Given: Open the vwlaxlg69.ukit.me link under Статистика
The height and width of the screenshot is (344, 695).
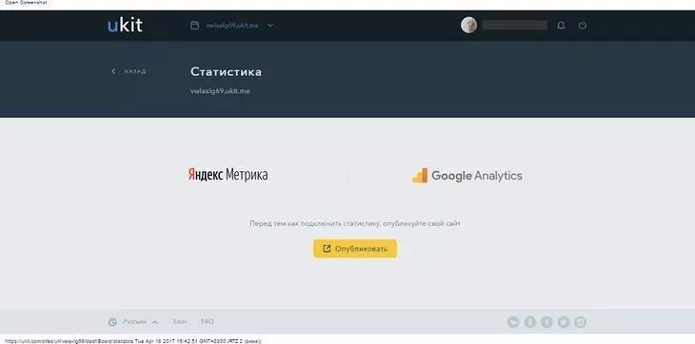Looking at the screenshot, I should [220, 91].
